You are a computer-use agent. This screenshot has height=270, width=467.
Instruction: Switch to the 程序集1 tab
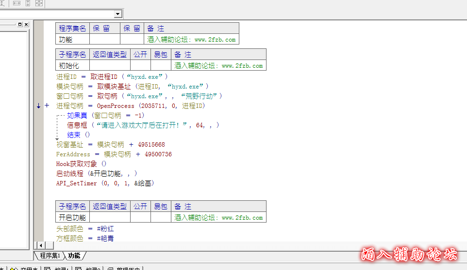[50, 255]
